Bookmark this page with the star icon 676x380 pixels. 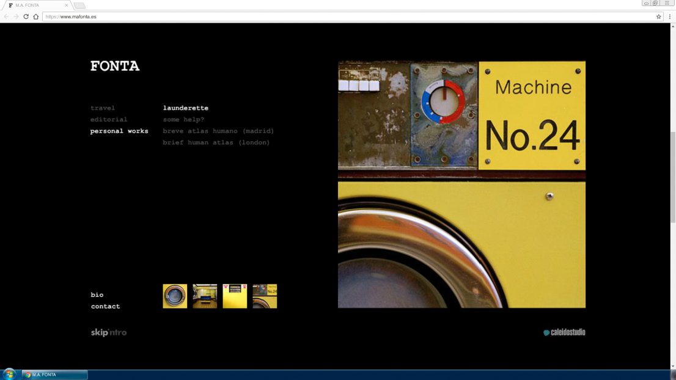658,17
